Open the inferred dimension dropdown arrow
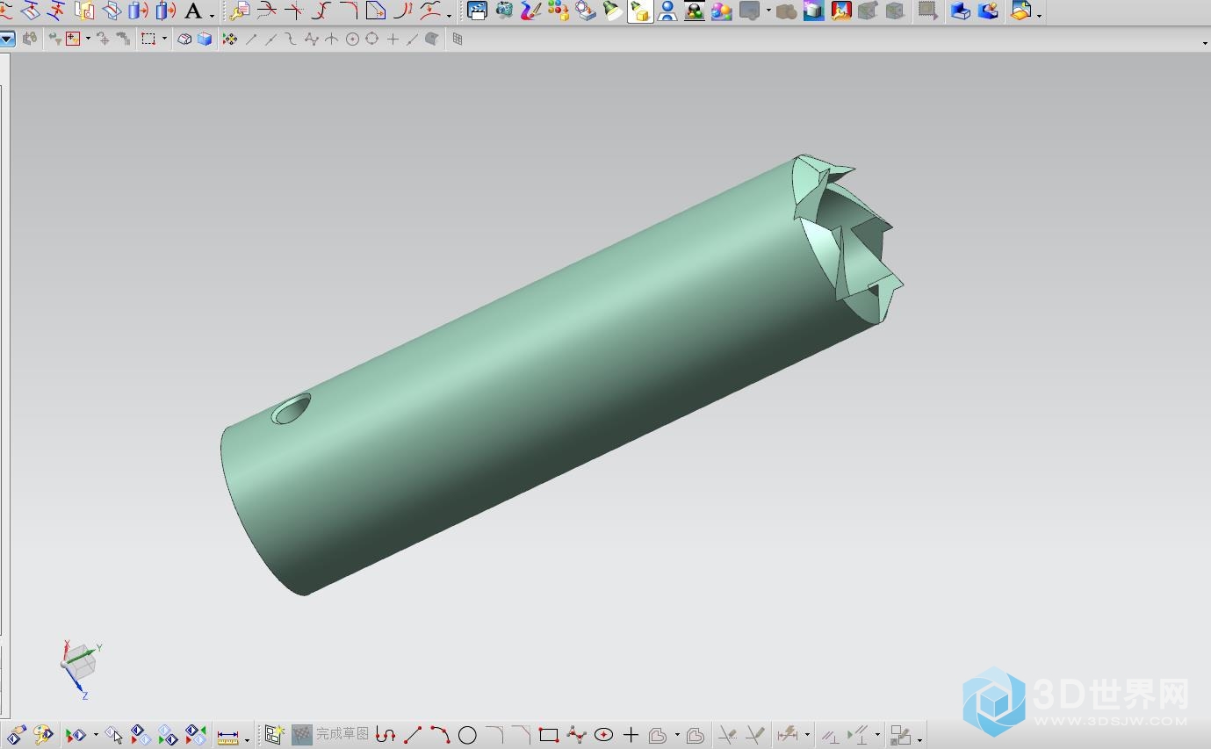Viewport: 1211px width, 749px height. (807, 736)
